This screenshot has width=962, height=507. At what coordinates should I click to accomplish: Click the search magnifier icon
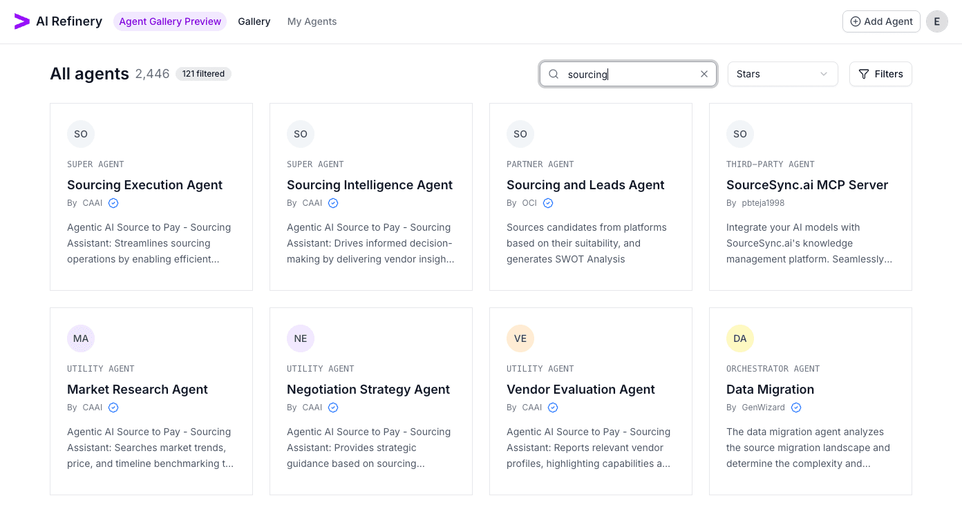pyautogui.click(x=554, y=74)
